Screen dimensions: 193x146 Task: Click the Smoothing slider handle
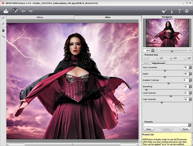(146, 90)
